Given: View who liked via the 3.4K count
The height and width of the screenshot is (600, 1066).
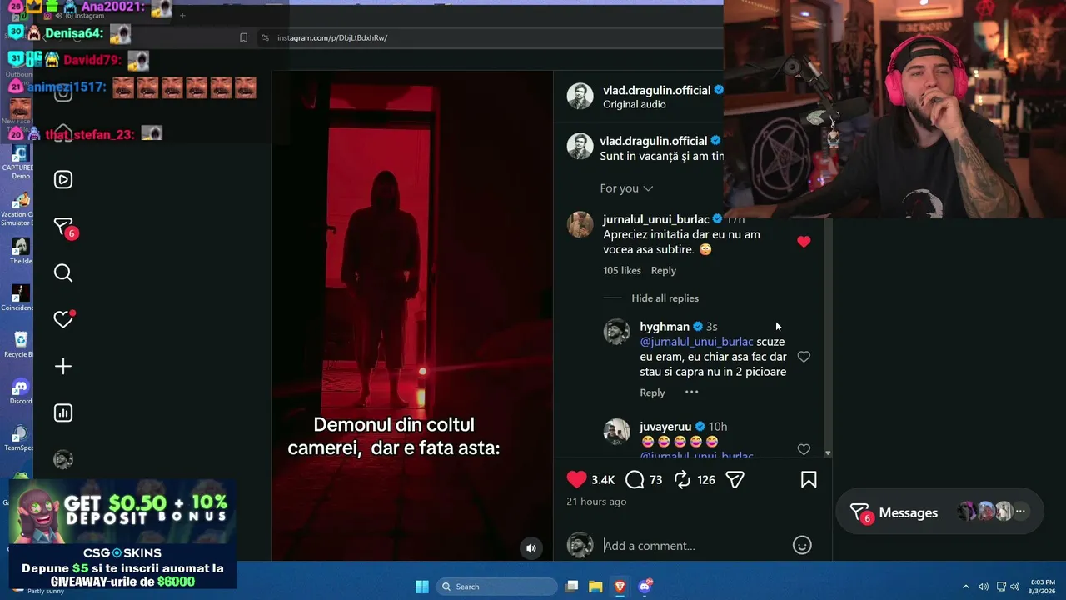Looking at the screenshot, I should pyautogui.click(x=603, y=480).
